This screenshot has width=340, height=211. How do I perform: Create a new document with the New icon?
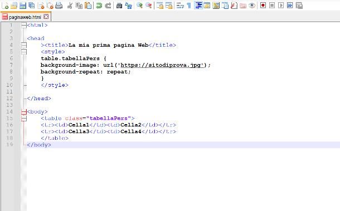5,6
